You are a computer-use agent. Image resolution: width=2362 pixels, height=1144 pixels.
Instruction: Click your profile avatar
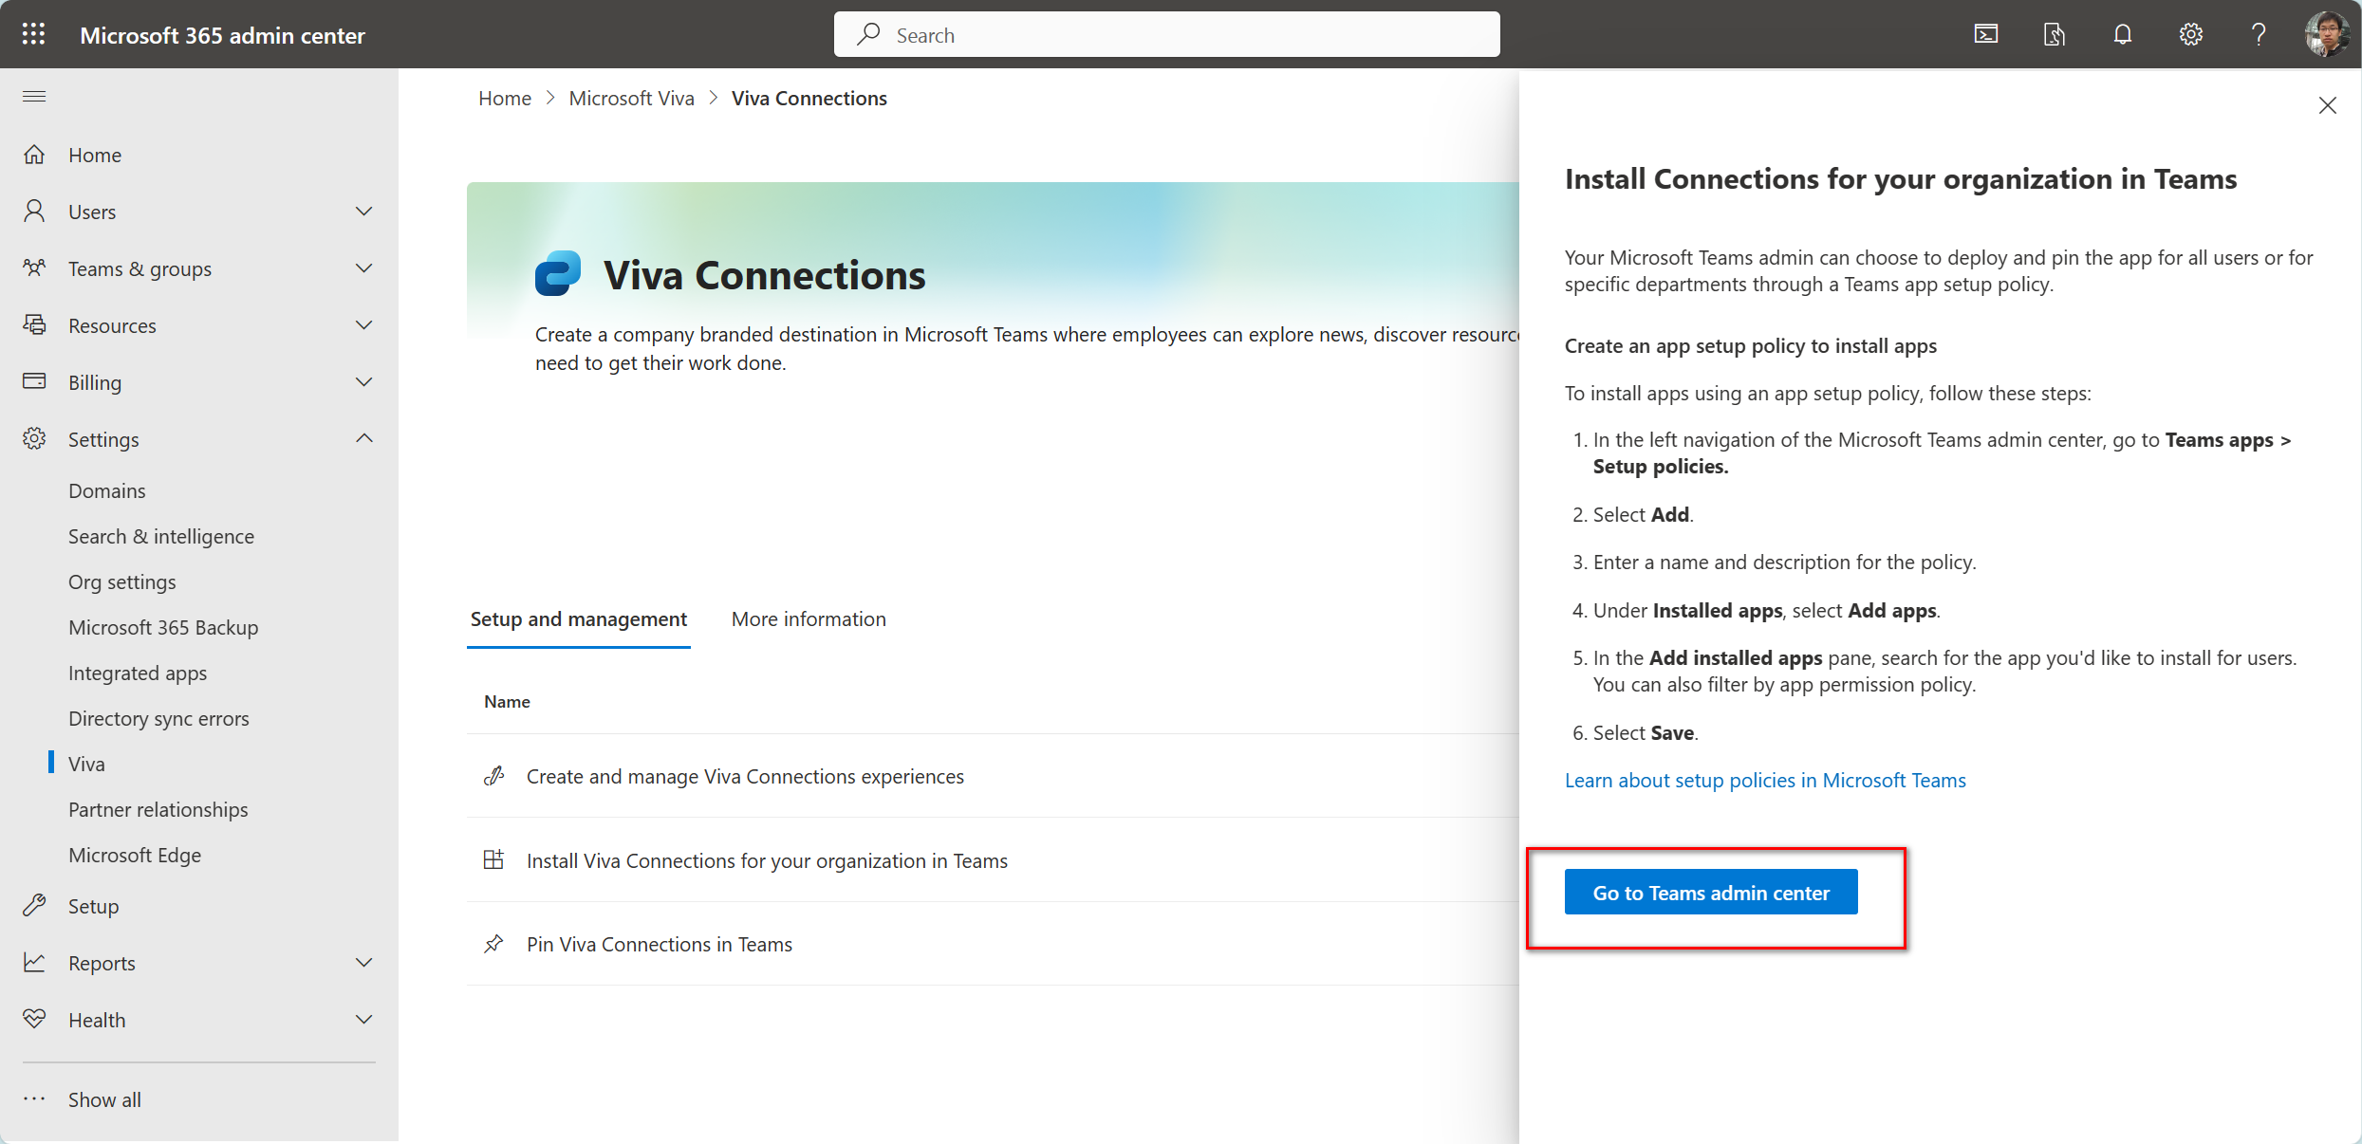pos(2328,34)
